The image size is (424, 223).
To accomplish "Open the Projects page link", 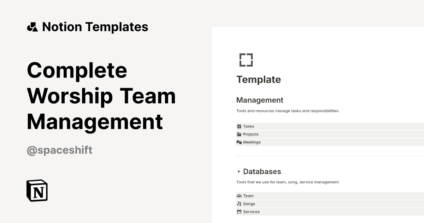I will tap(251, 134).
